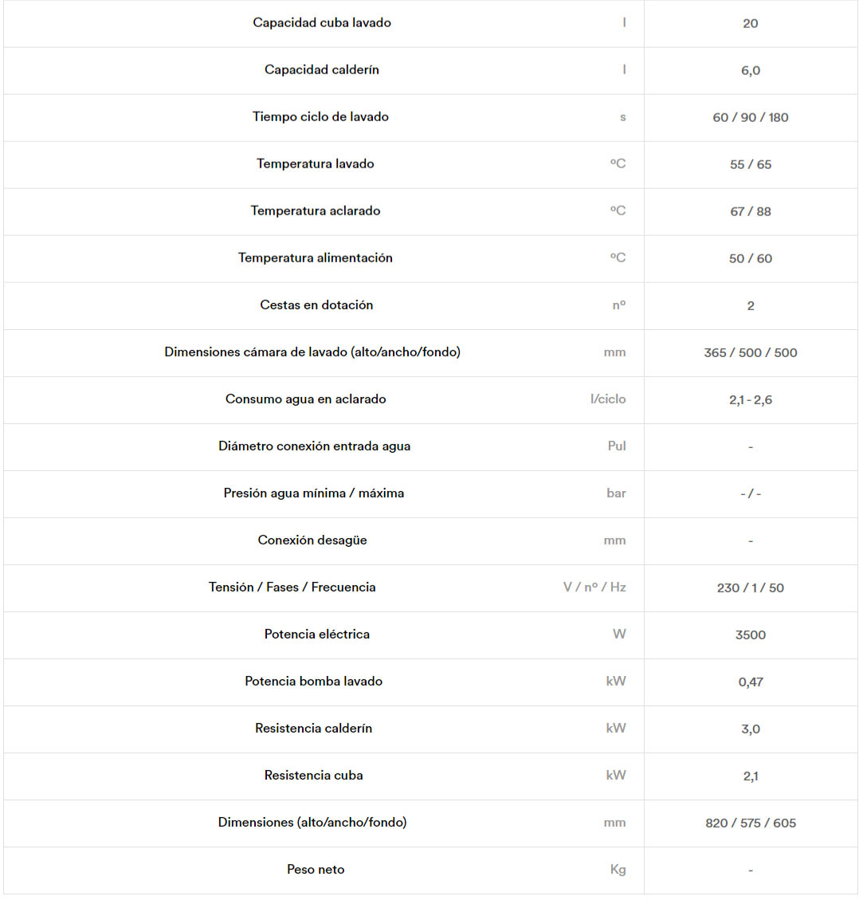Click the 'l/ciclo' unit cell
Viewport: 863px width, 900px height.
[x=608, y=399]
